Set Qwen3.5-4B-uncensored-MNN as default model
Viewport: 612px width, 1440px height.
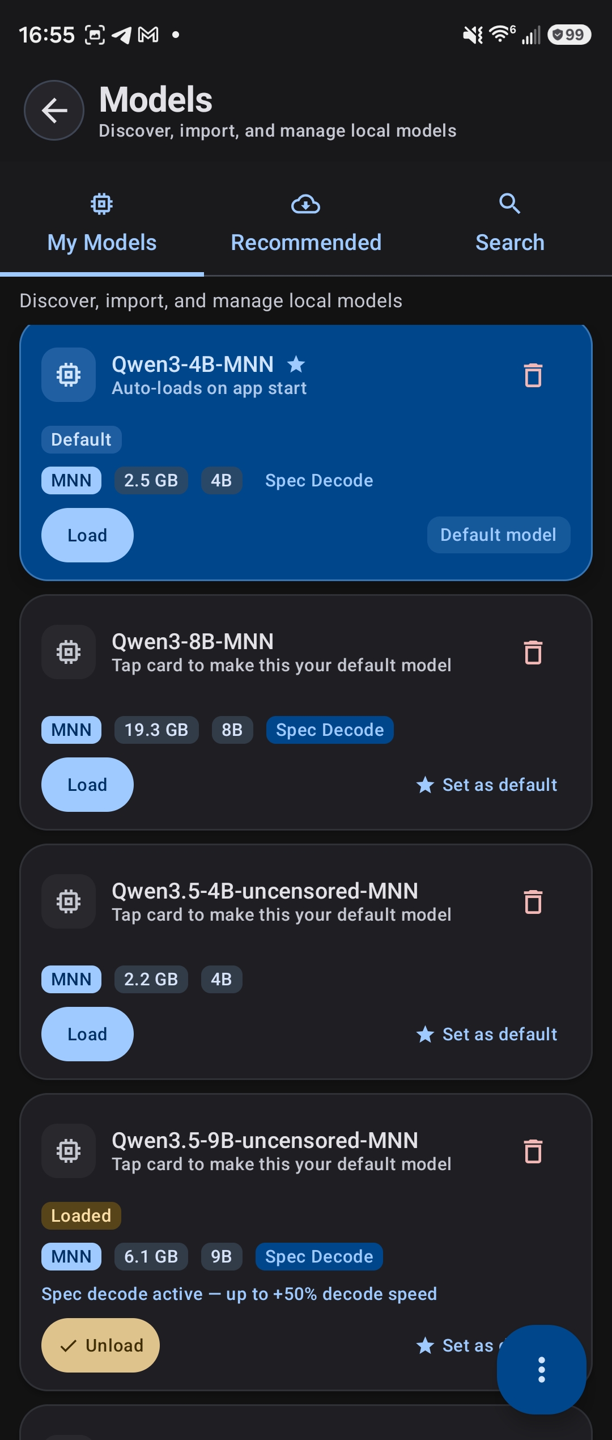coord(487,1034)
